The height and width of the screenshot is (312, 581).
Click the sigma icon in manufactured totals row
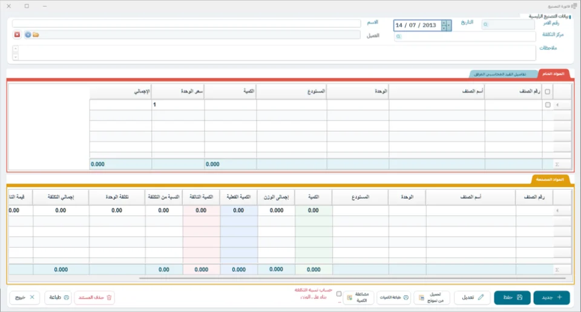click(x=557, y=270)
